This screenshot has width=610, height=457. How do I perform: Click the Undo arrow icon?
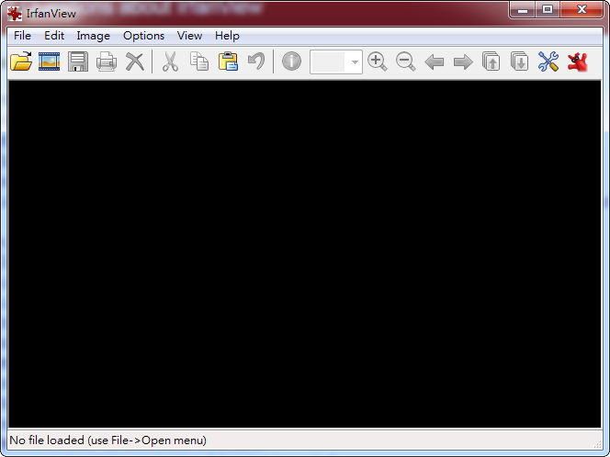pos(256,61)
